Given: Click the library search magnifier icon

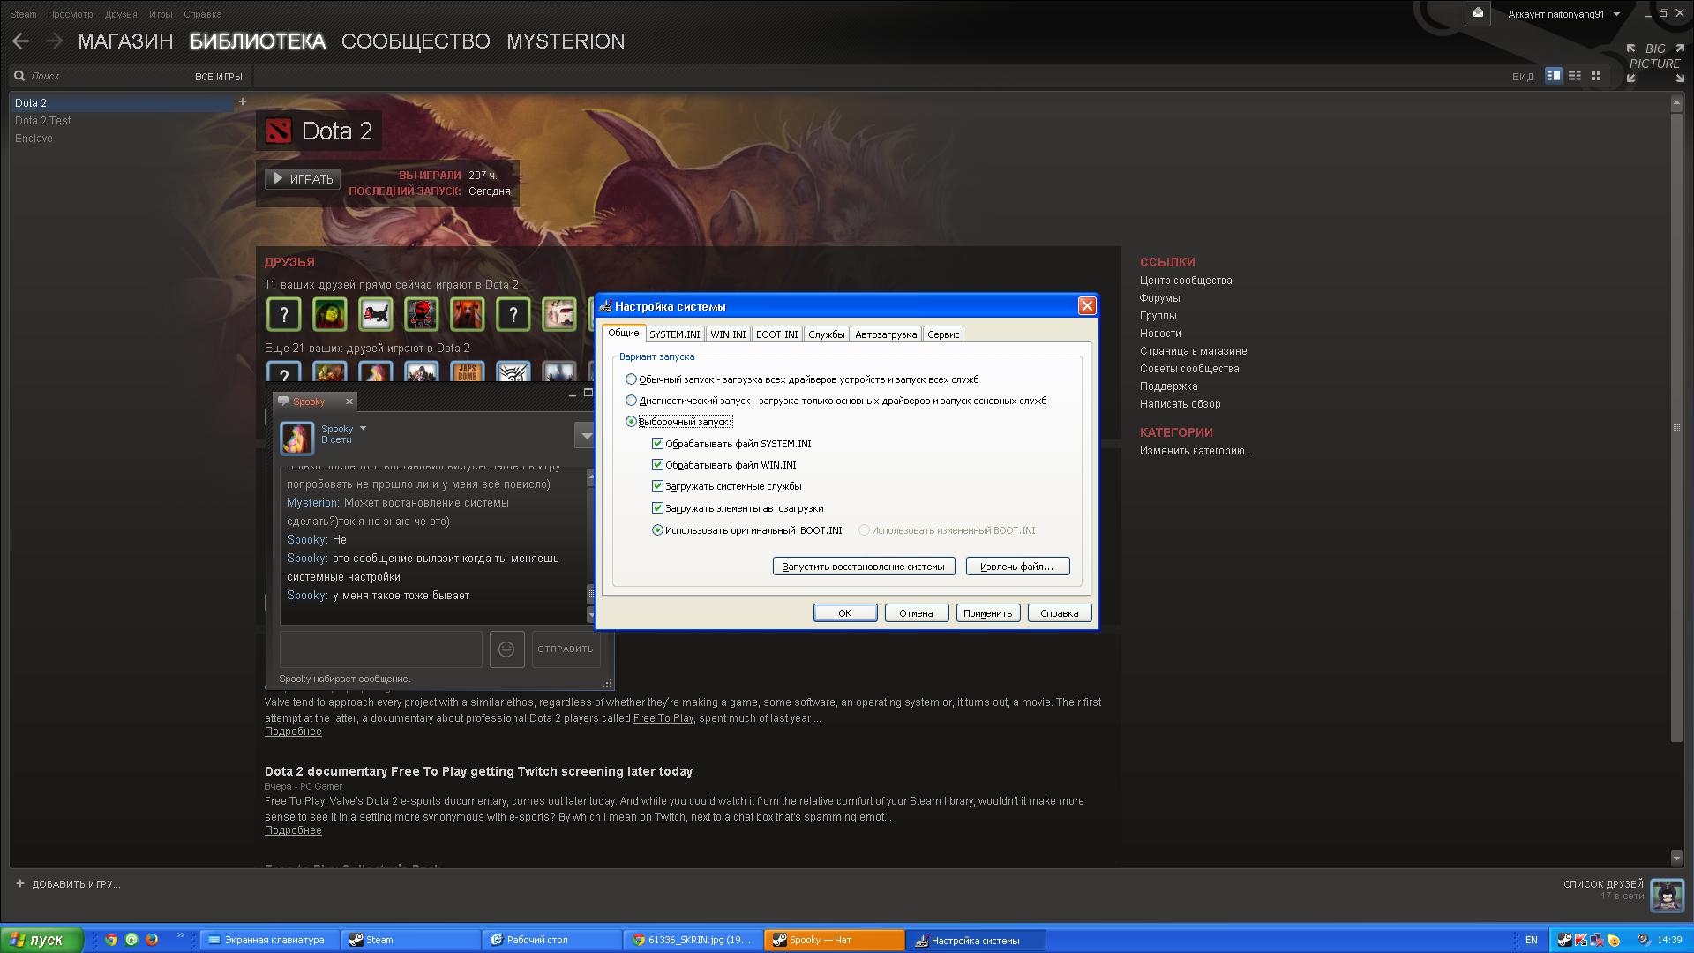Looking at the screenshot, I should point(19,76).
